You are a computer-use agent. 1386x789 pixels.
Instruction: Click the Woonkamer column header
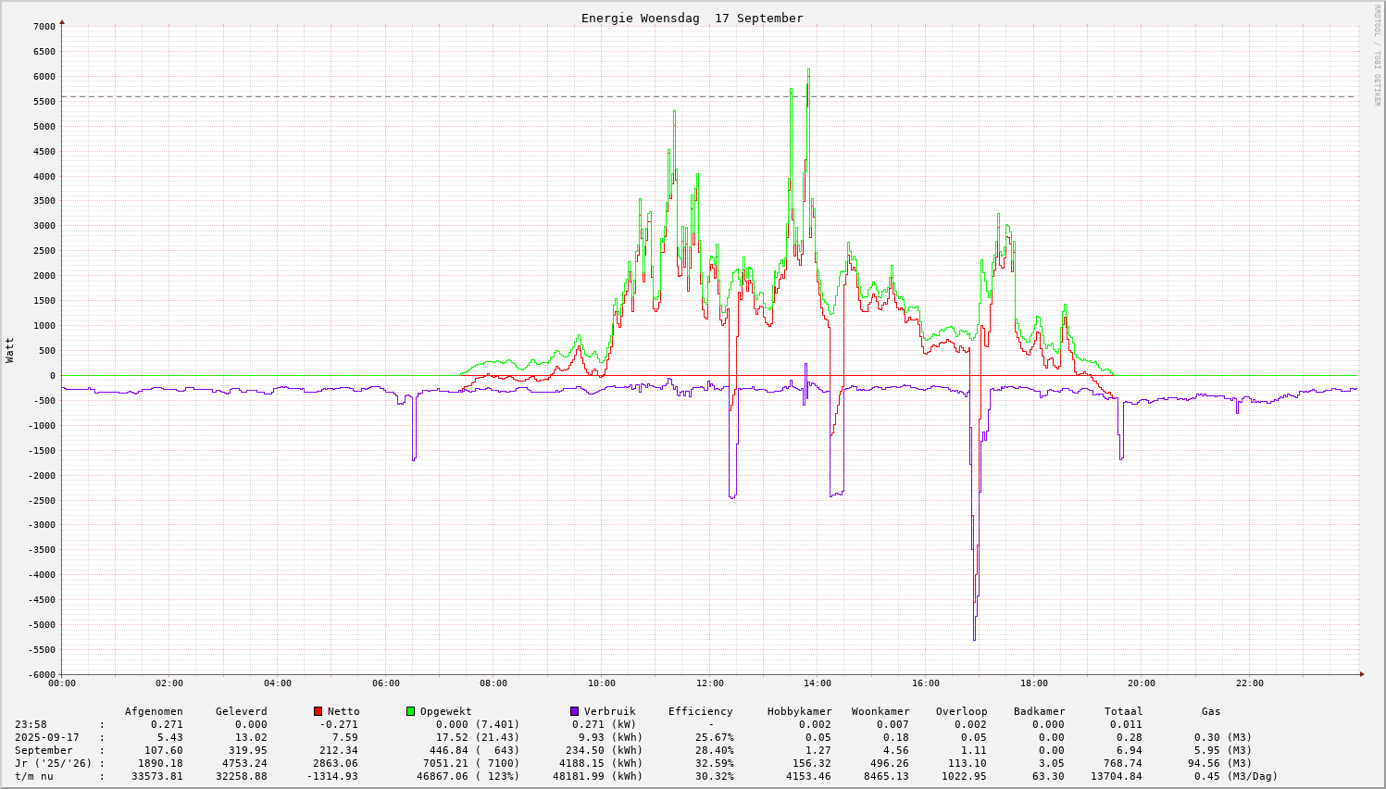coord(880,712)
